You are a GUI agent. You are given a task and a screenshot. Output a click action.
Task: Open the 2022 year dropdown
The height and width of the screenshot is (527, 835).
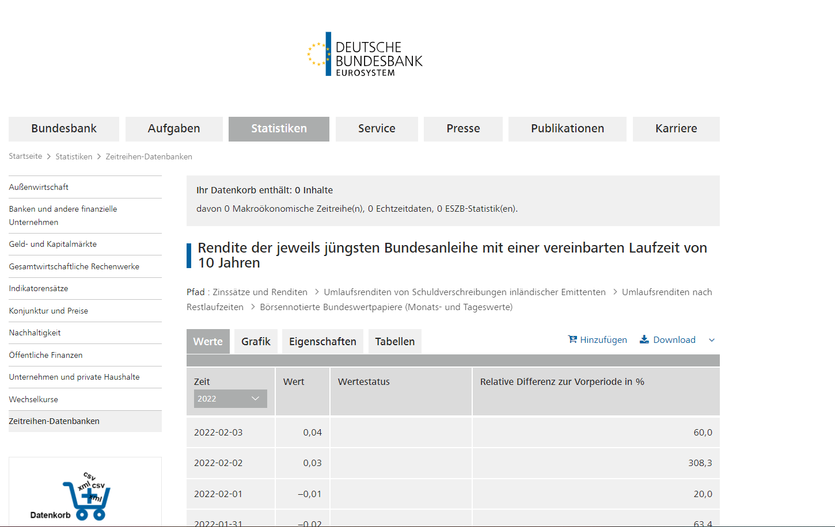pos(230,399)
